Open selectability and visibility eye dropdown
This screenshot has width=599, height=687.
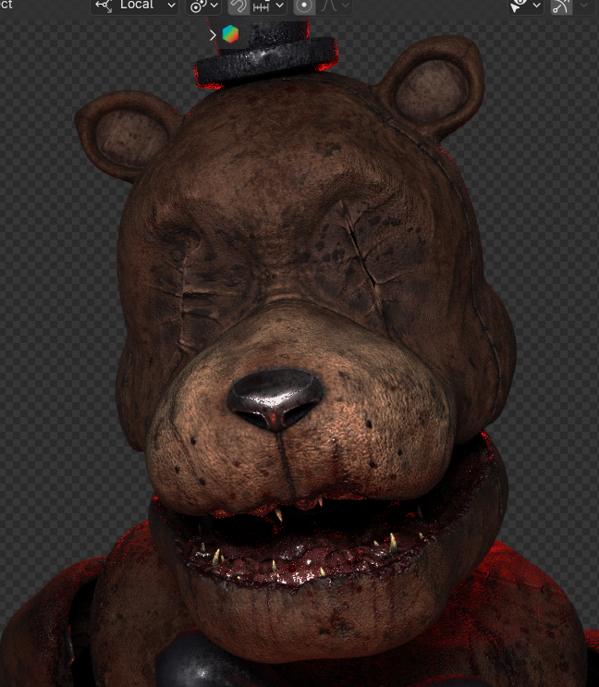[525, 6]
